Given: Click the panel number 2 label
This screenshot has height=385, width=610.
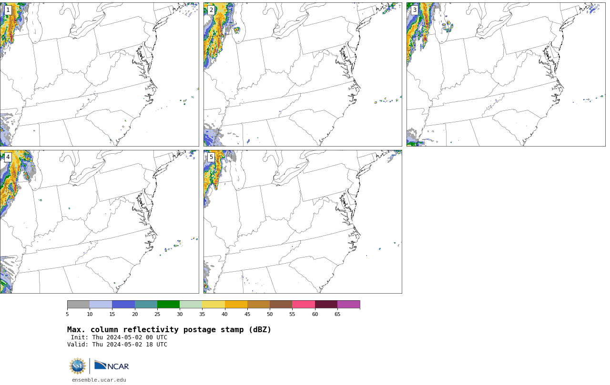Looking at the screenshot, I should coord(211,10).
